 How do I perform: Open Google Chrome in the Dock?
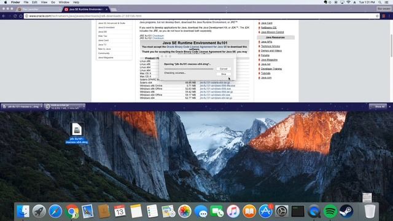click(72, 211)
